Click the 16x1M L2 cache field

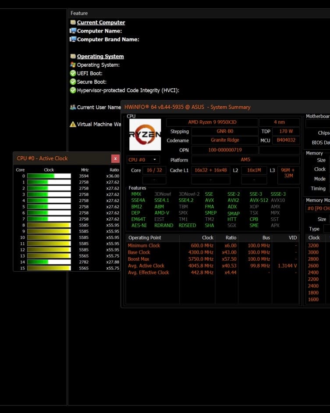[254, 170]
